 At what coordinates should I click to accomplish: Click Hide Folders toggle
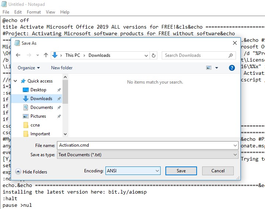click(31, 172)
